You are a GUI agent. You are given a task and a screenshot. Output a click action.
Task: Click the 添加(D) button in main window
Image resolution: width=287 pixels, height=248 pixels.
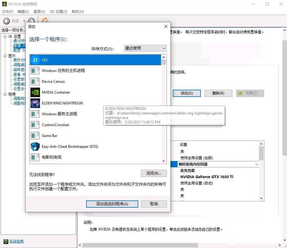click(187, 93)
